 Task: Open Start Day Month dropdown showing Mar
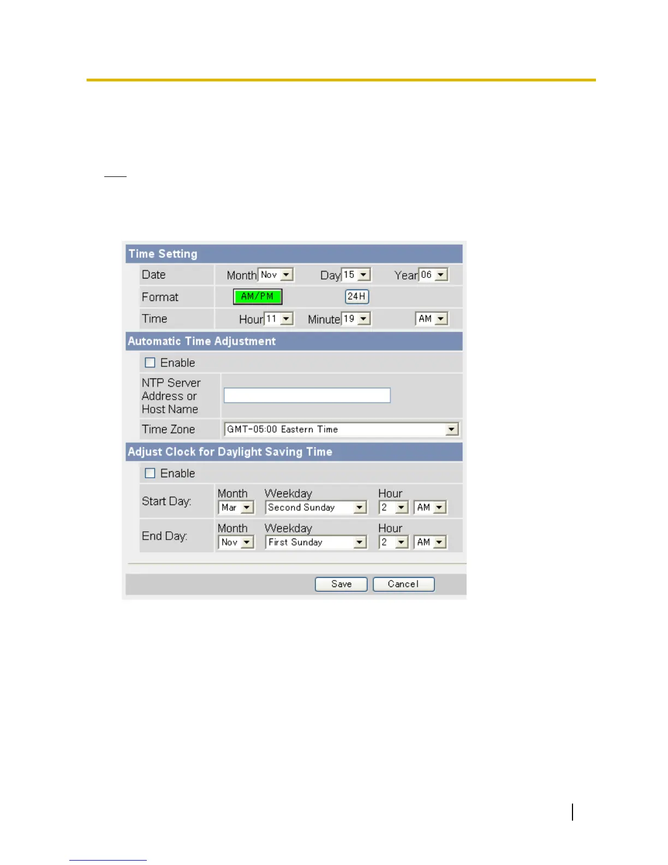click(236, 508)
